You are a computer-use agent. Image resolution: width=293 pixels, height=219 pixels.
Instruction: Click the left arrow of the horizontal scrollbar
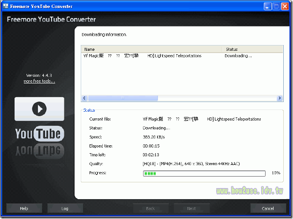pyautogui.click(x=84, y=98)
